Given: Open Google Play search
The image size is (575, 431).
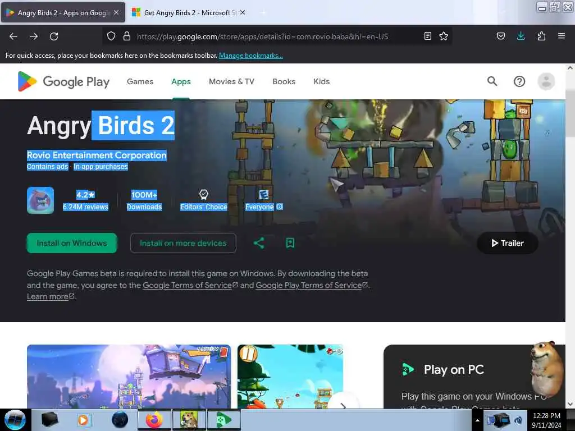Looking at the screenshot, I should click(492, 81).
